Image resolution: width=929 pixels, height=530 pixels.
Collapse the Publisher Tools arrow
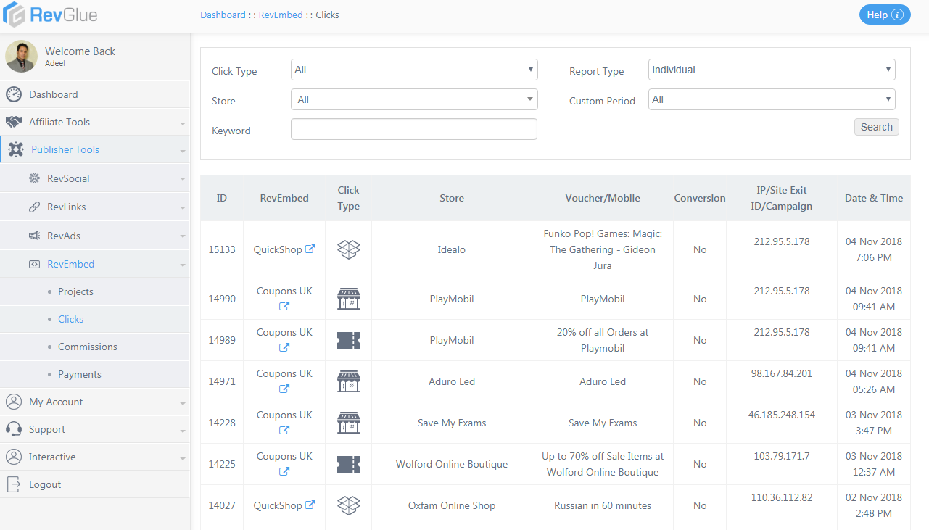click(183, 152)
